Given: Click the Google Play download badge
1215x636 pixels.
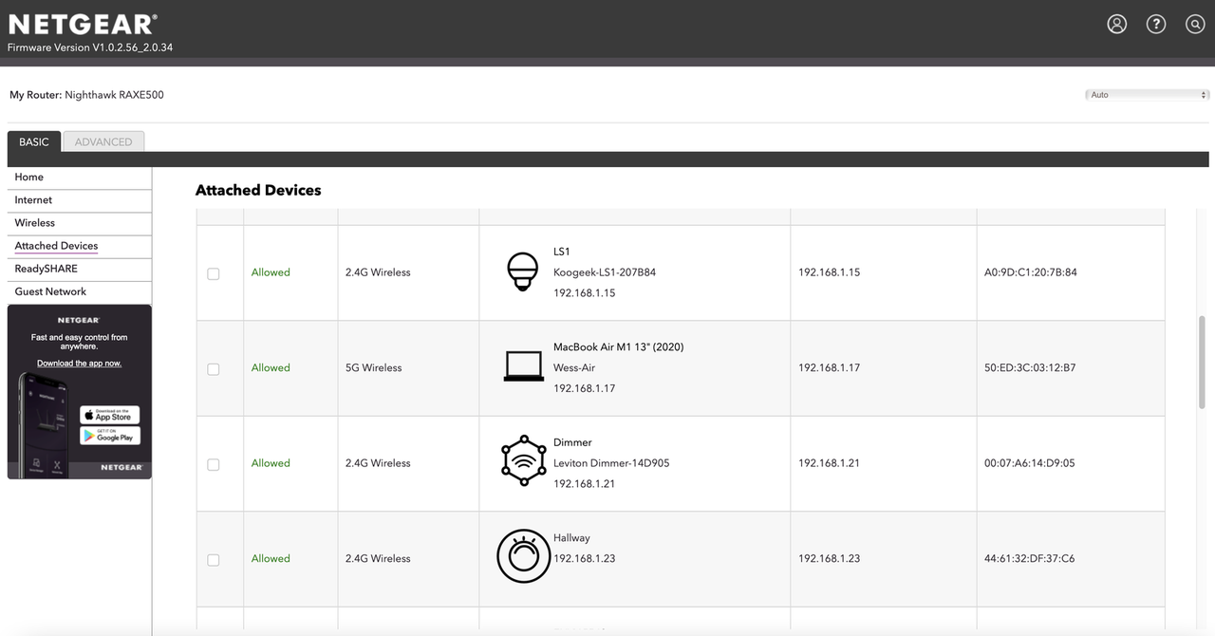Looking at the screenshot, I should click(x=110, y=436).
